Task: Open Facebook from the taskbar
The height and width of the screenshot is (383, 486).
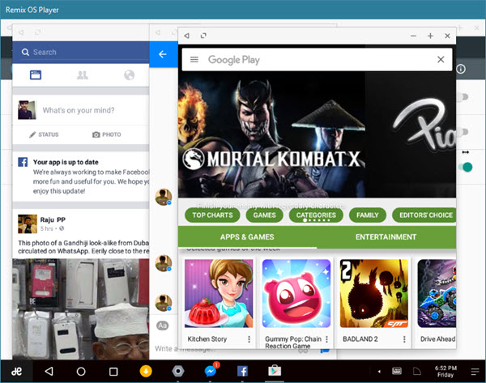Action: point(242,371)
